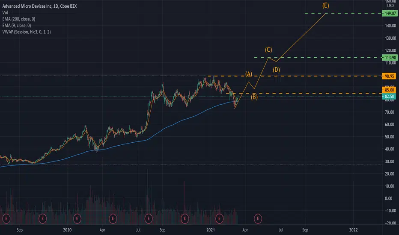This screenshot has width=399, height=235.
Task: Click the 30.00 price axis value
Action: pyautogui.click(x=390, y=162)
